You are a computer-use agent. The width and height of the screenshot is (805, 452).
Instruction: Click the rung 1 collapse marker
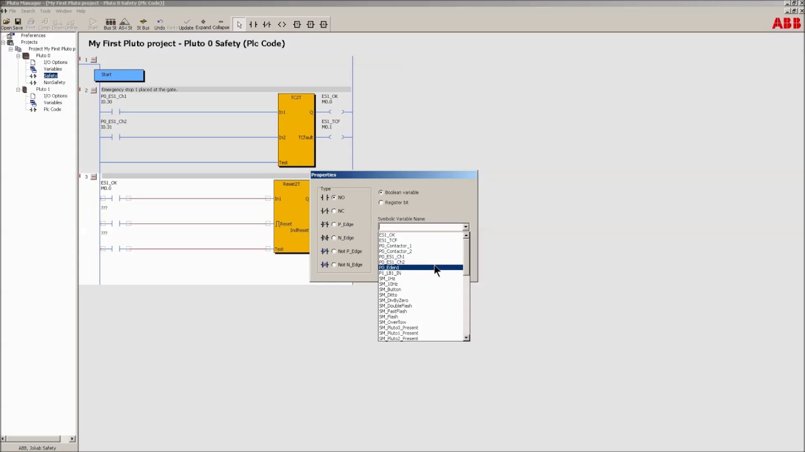coord(94,60)
